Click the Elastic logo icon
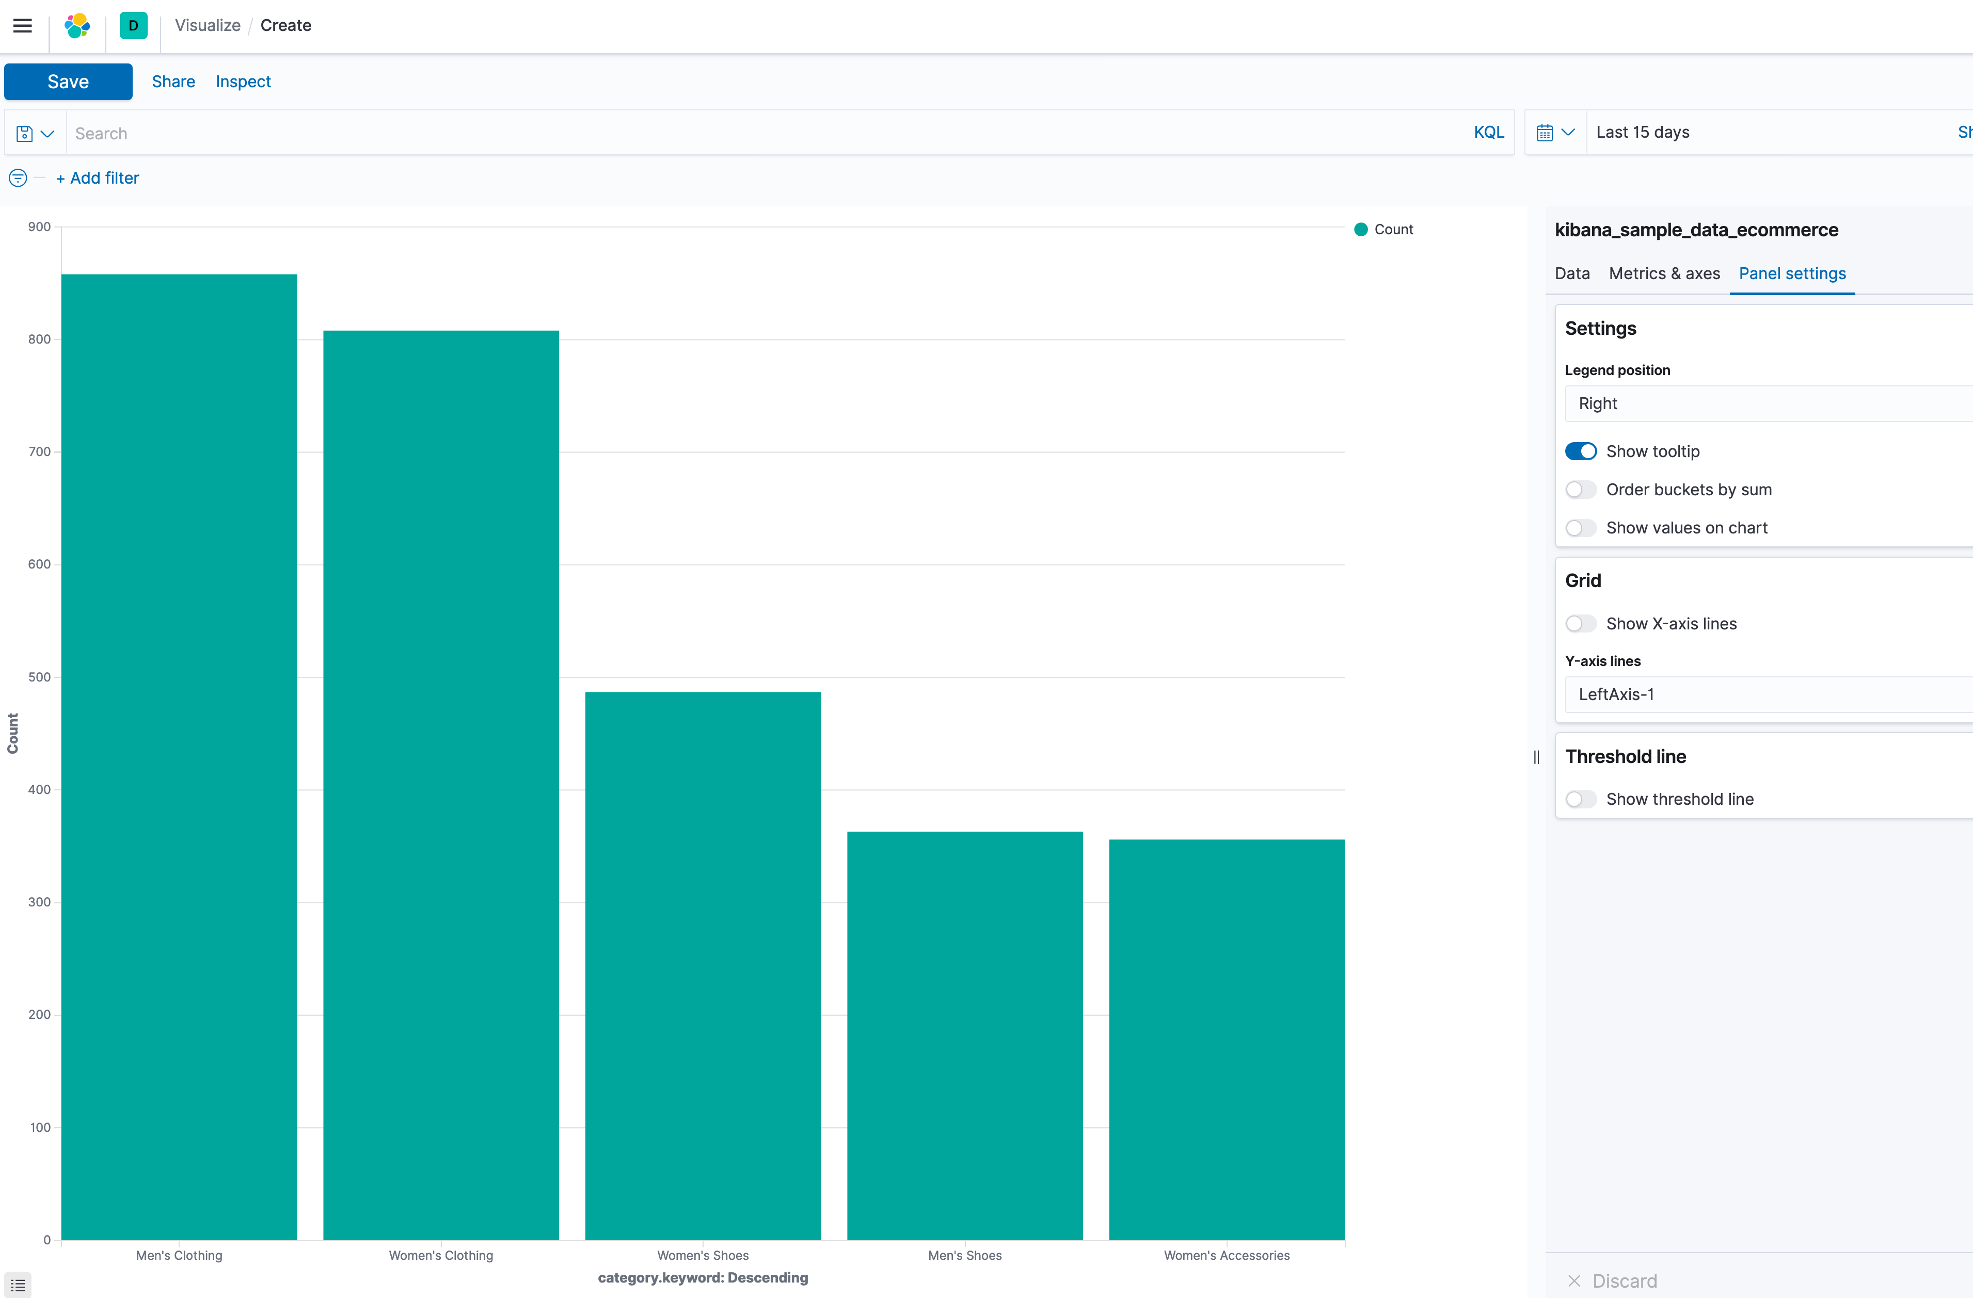Image resolution: width=1973 pixels, height=1298 pixels. pos(77,26)
